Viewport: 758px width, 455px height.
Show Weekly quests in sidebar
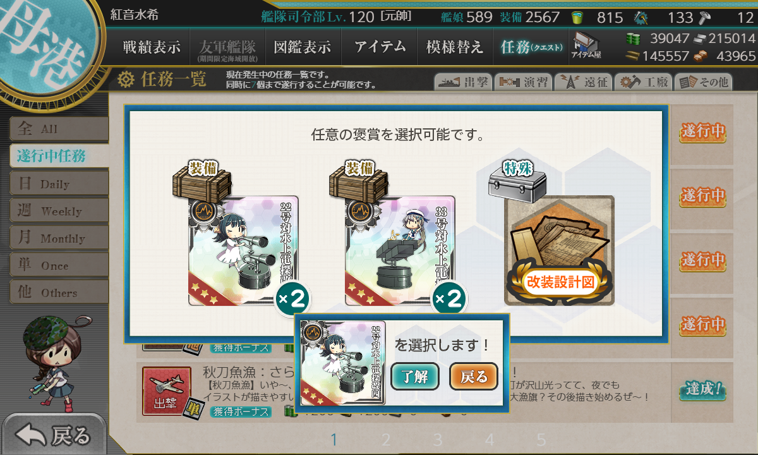click(x=59, y=211)
